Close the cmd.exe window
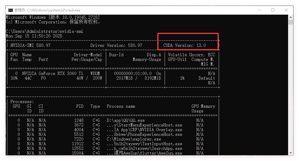This screenshot has width=299, height=161. [286, 10]
